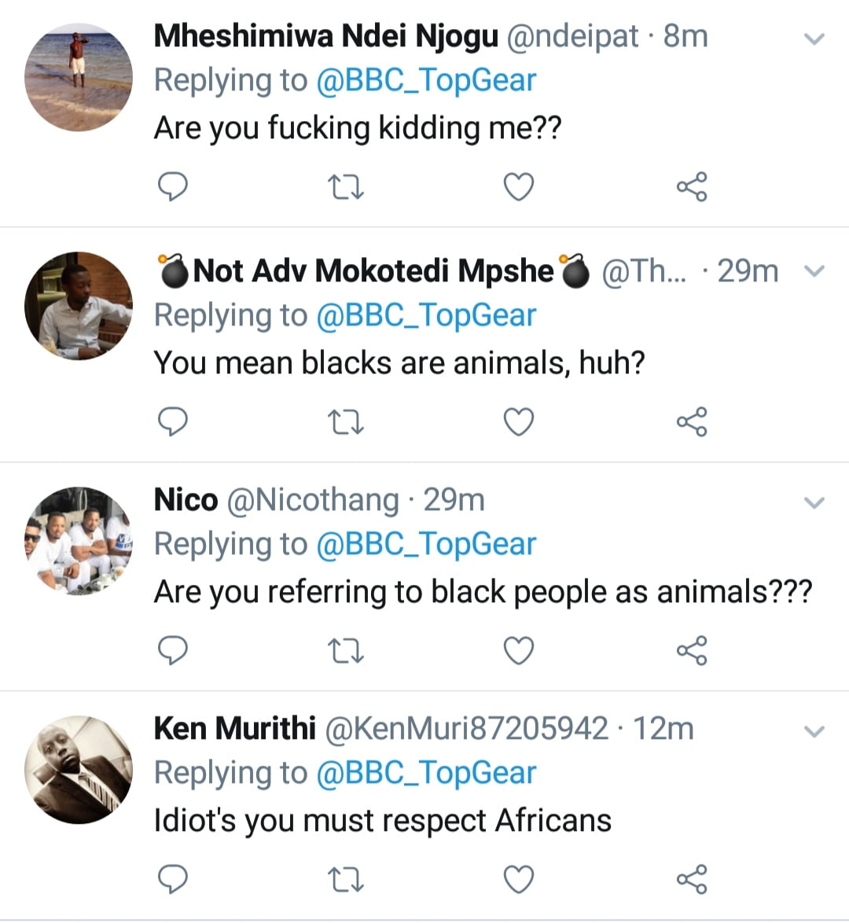Share Mheshimiwa Ndei Njogu's tweet
The width and height of the screenshot is (849, 923).
(x=692, y=187)
